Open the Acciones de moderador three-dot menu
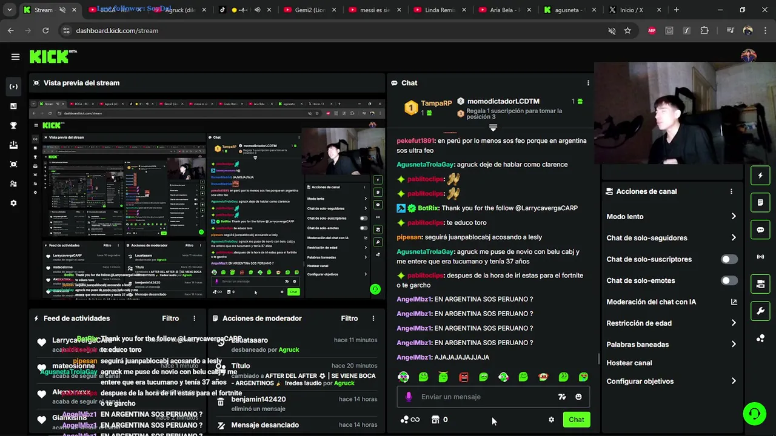The image size is (776, 436). [373, 319]
